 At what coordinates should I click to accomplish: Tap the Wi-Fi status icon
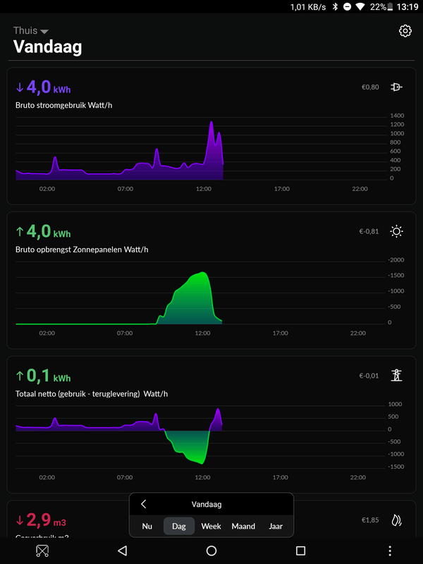[x=360, y=7]
